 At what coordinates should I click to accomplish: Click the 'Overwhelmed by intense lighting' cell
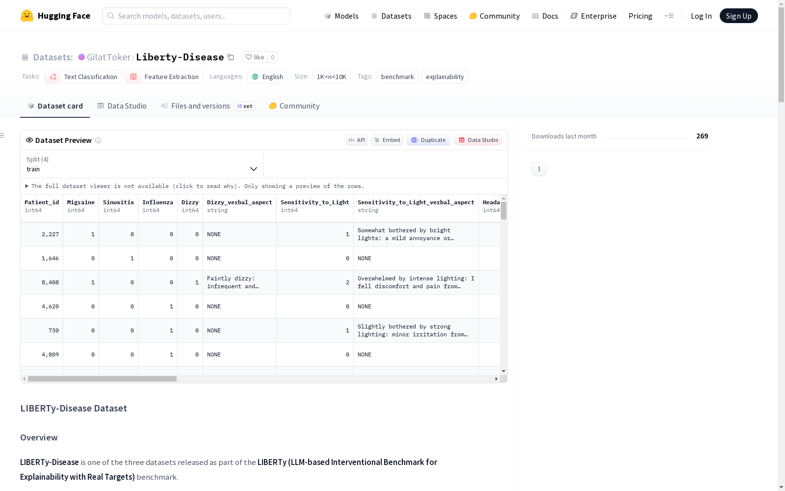tap(416, 282)
